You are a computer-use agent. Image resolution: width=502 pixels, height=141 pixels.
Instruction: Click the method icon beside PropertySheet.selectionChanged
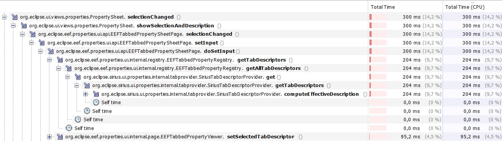(14, 17)
